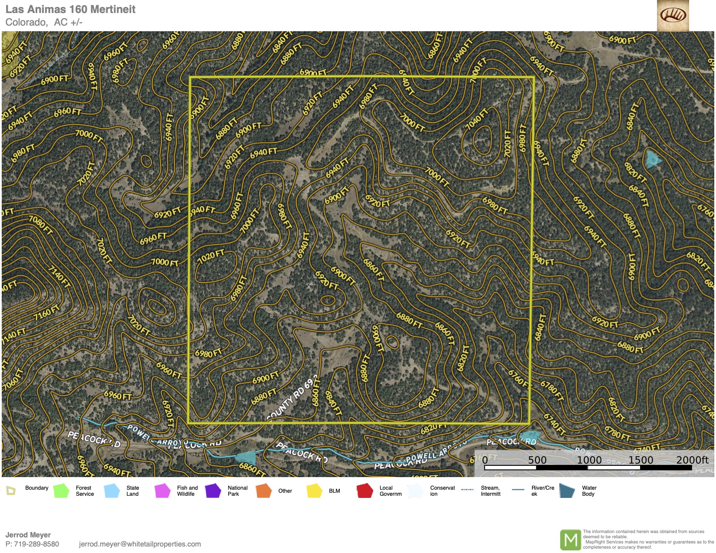The image size is (716, 553).
Task: Click the 2000ft mark on the scale bar
Action: (692, 460)
